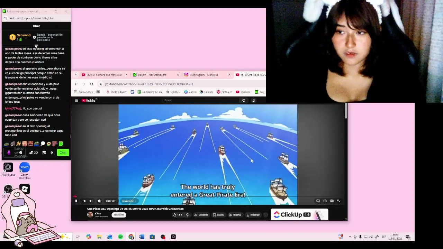Open ChatGPT bookmark
Viewport: 443px width, 249px height.
(x=173, y=92)
